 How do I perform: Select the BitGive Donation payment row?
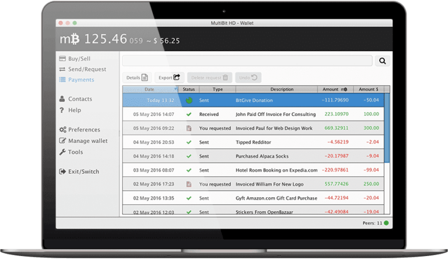pyautogui.click(x=253, y=100)
